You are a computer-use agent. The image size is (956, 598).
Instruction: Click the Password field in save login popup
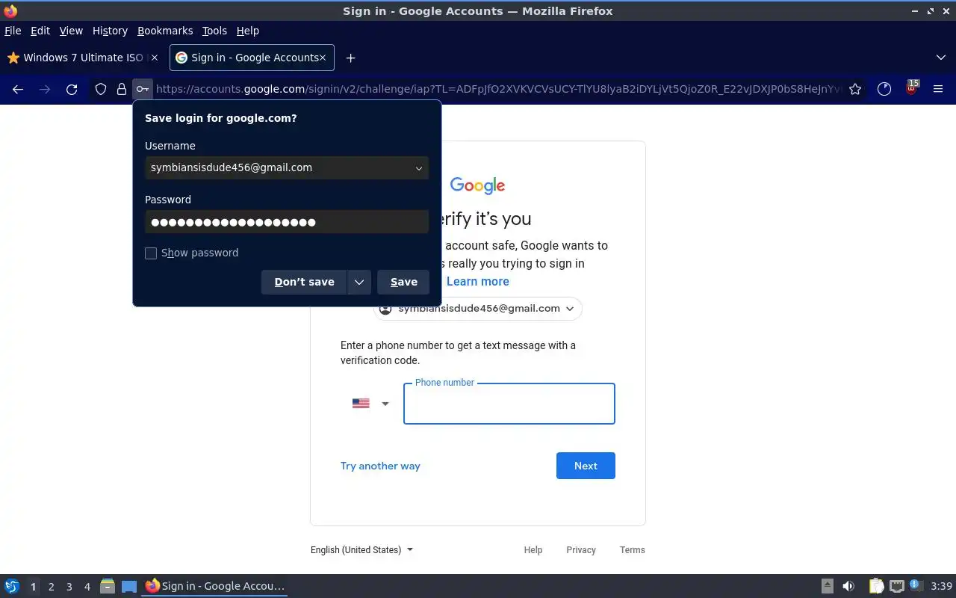pyautogui.click(x=287, y=222)
